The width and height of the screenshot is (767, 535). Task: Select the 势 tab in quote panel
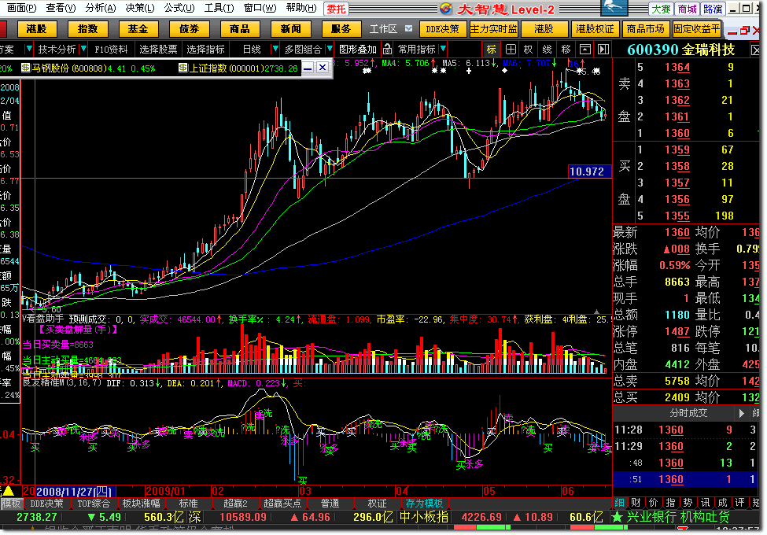coord(688,502)
